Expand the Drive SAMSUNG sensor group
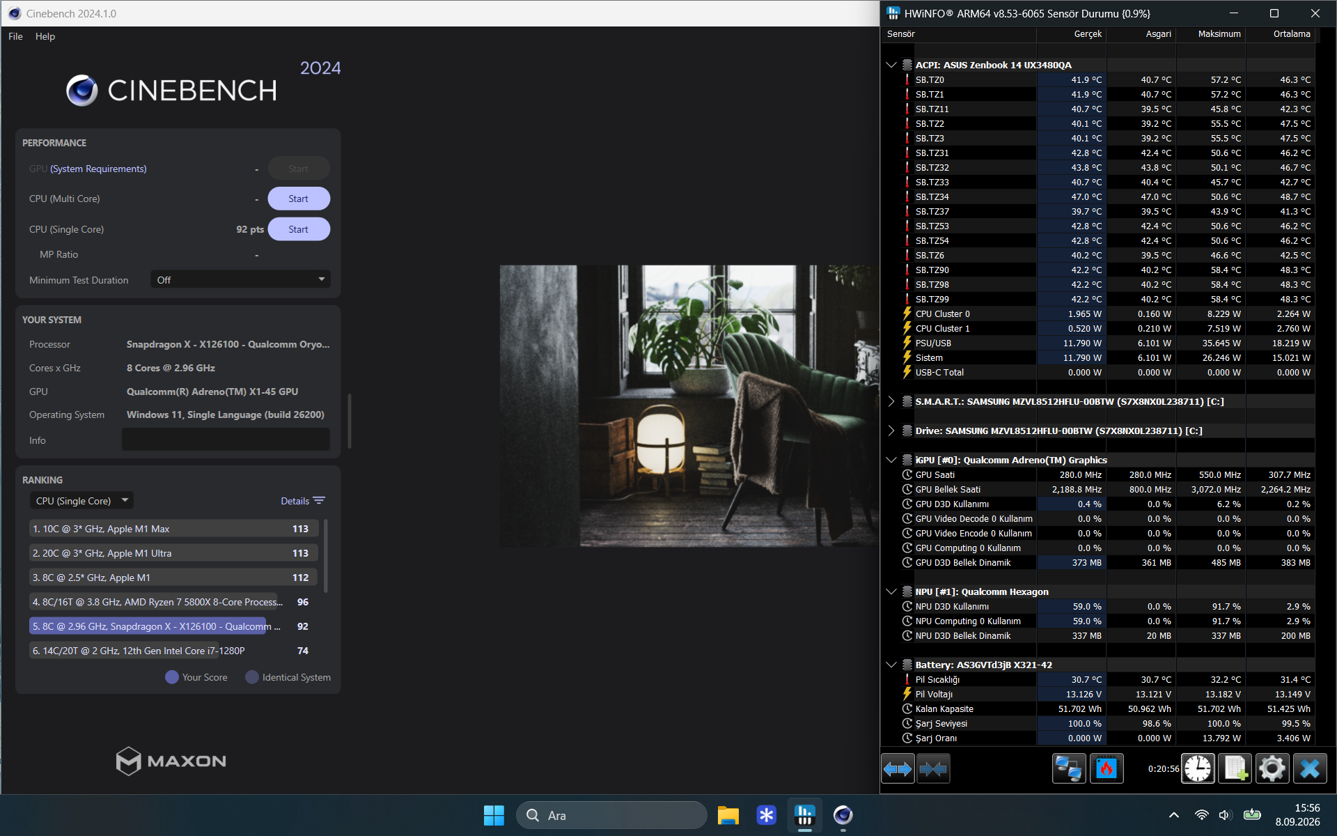This screenshot has height=836, width=1337. tap(891, 431)
